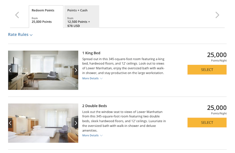Viewport: 235px width, 153px height.
Task: Select the 2 Double Beds room
Action: pyautogui.click(x=207, y=123)
